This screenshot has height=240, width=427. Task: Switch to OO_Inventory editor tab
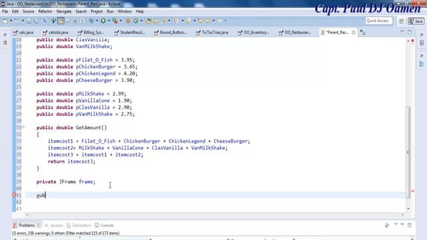click(254, 33)
